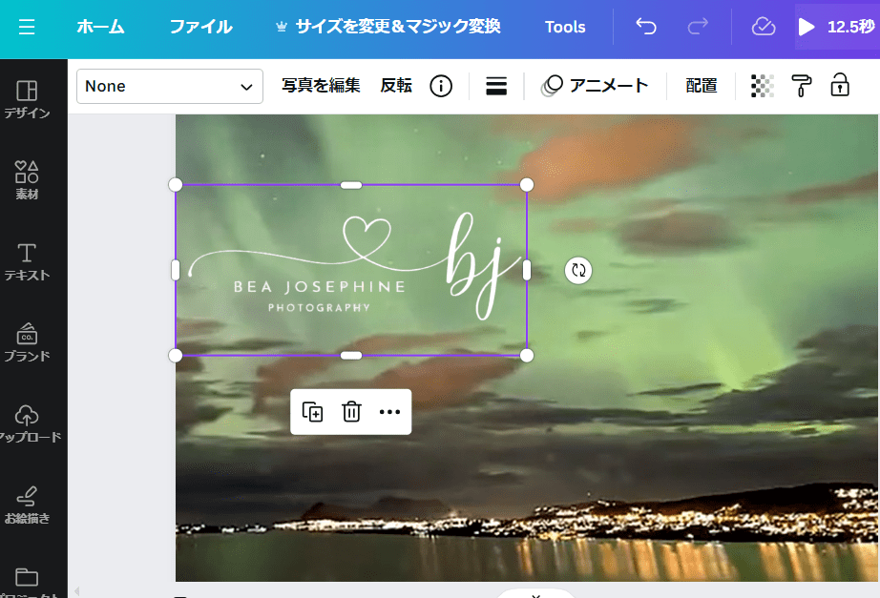
Task: Click the top edge crop handle
Action: pos(351,185)
